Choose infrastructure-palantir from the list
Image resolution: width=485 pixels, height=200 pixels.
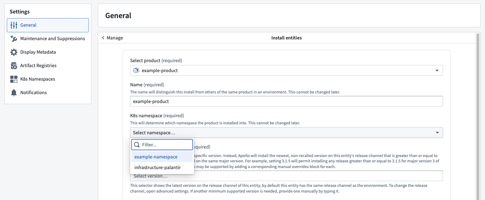(x=162, y=167)
